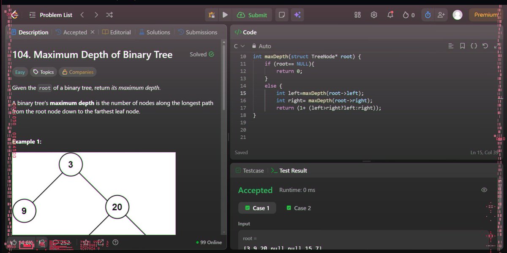Open the AI sparkle assistant icon
This screenshot has height=253, width=507.
297,15
